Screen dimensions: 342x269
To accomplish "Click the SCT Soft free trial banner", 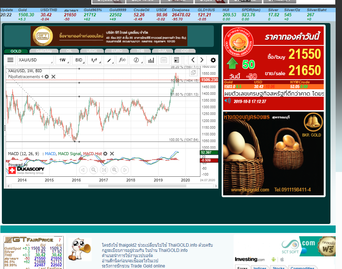I will coord(307,246).
